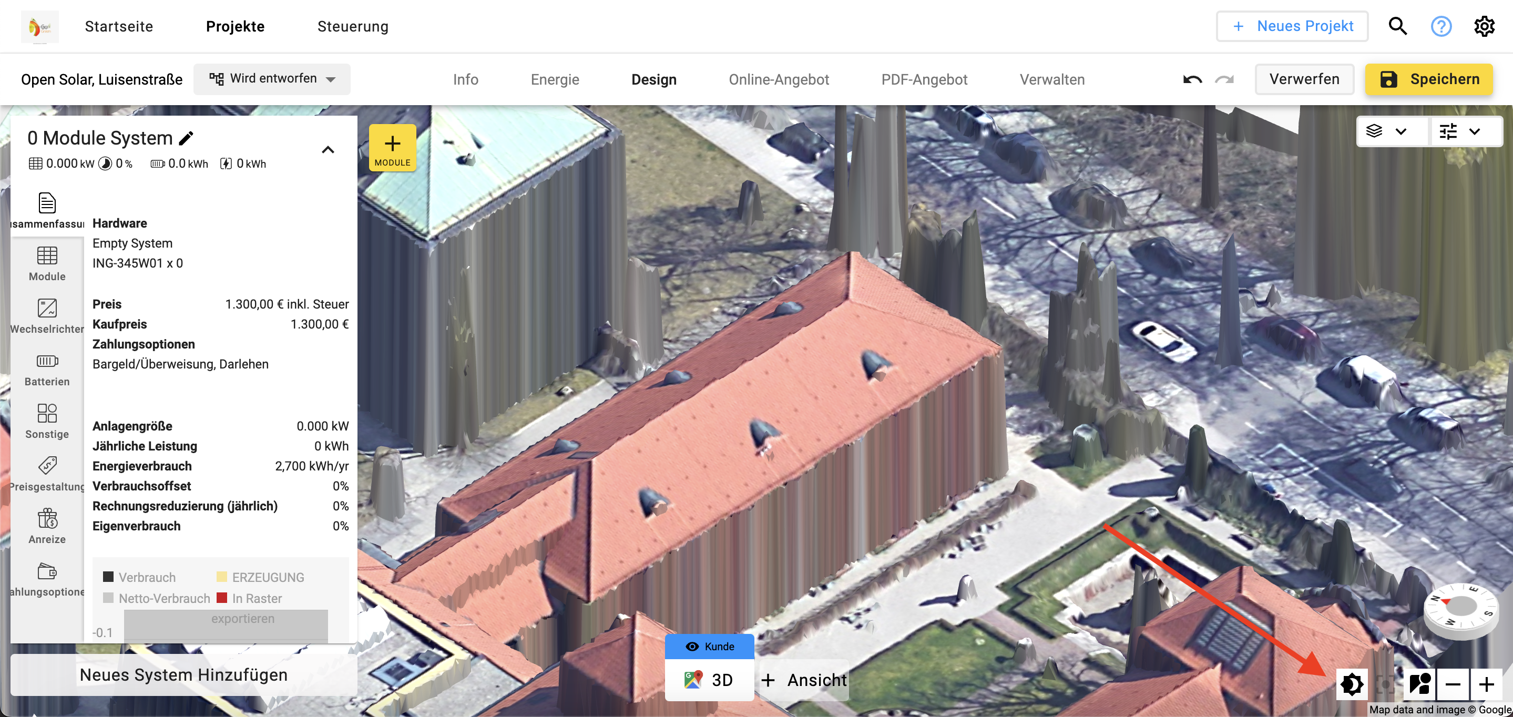The width and height of the screenshot is (1513, 717).
Task: Click the compass to reset orientation
Action: (x=1461, y=610)
